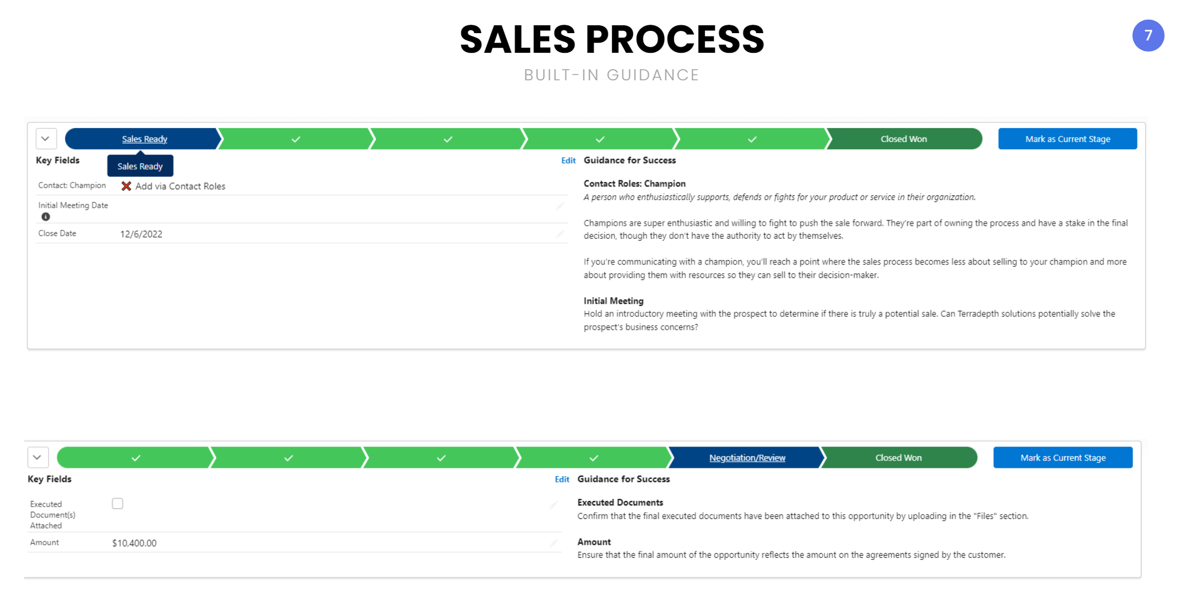1182x606 pixels.
Task: Open Edit link in lower Key Fields
Action: pyautogui.click(x=562, y=479)
